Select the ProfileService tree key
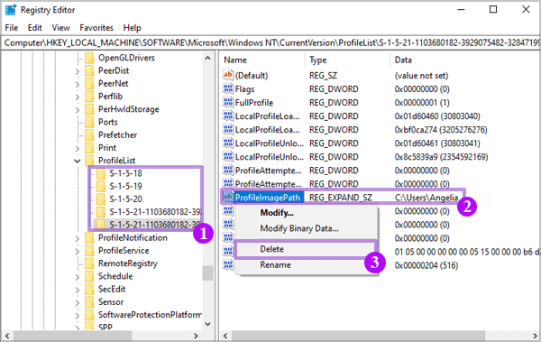The width and height of the screenshot is (541, 342). [124, 251]
